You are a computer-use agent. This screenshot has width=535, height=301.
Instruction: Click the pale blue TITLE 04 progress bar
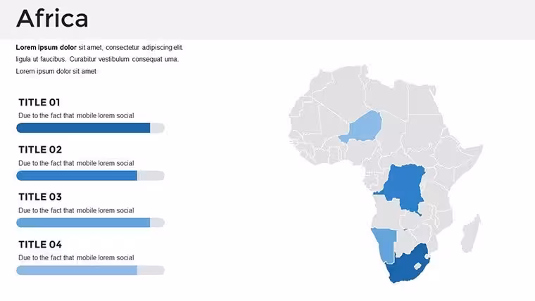coord(77,270)
